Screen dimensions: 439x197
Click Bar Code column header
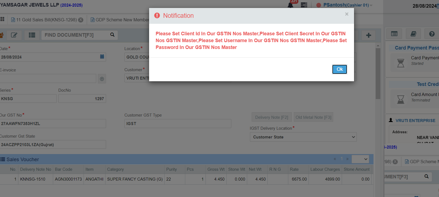[x=68, y=169]
